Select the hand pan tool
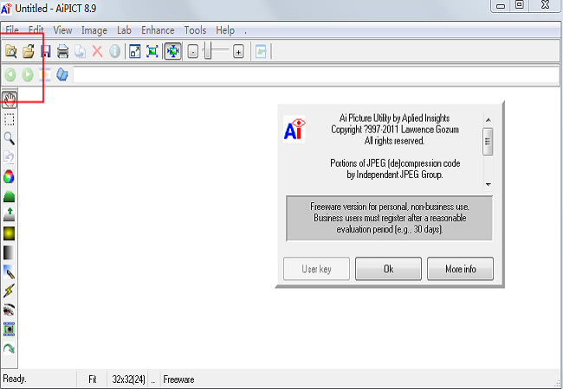Viewport: 563px width, 389px height. (10, 100)
